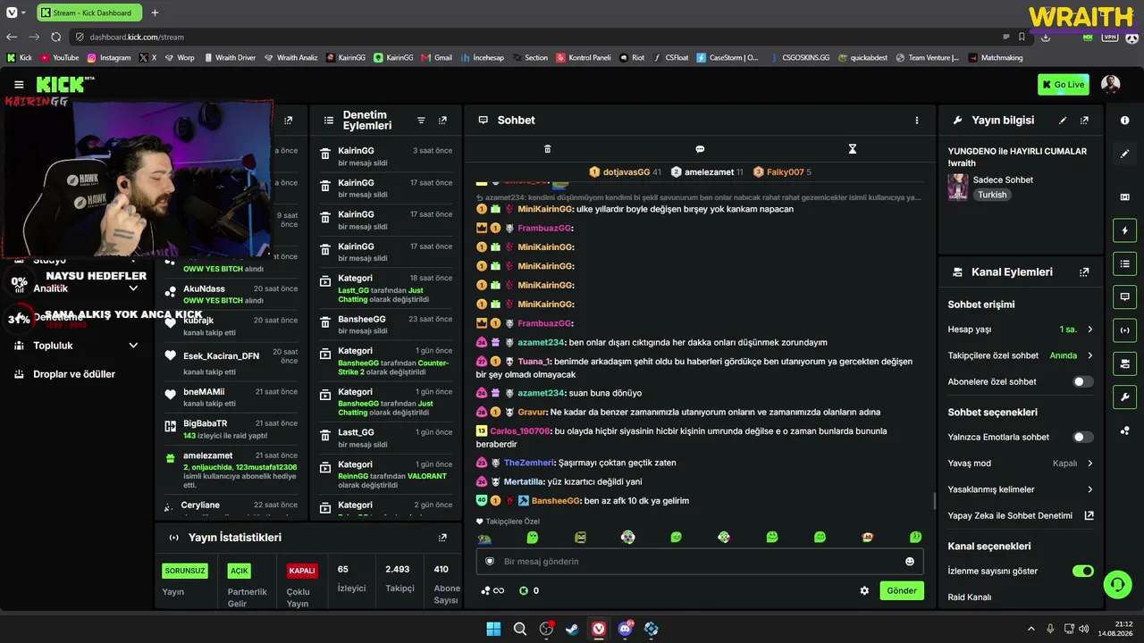
Task: Click the Raid Kanalı option
Action: 970,597
